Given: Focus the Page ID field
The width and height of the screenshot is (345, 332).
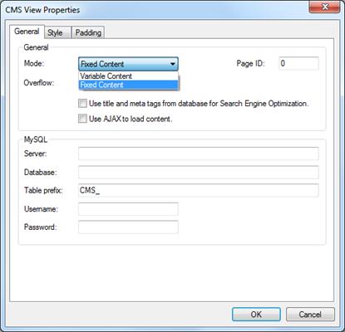Looking at the screenshot, I should (x=298, y=63).
